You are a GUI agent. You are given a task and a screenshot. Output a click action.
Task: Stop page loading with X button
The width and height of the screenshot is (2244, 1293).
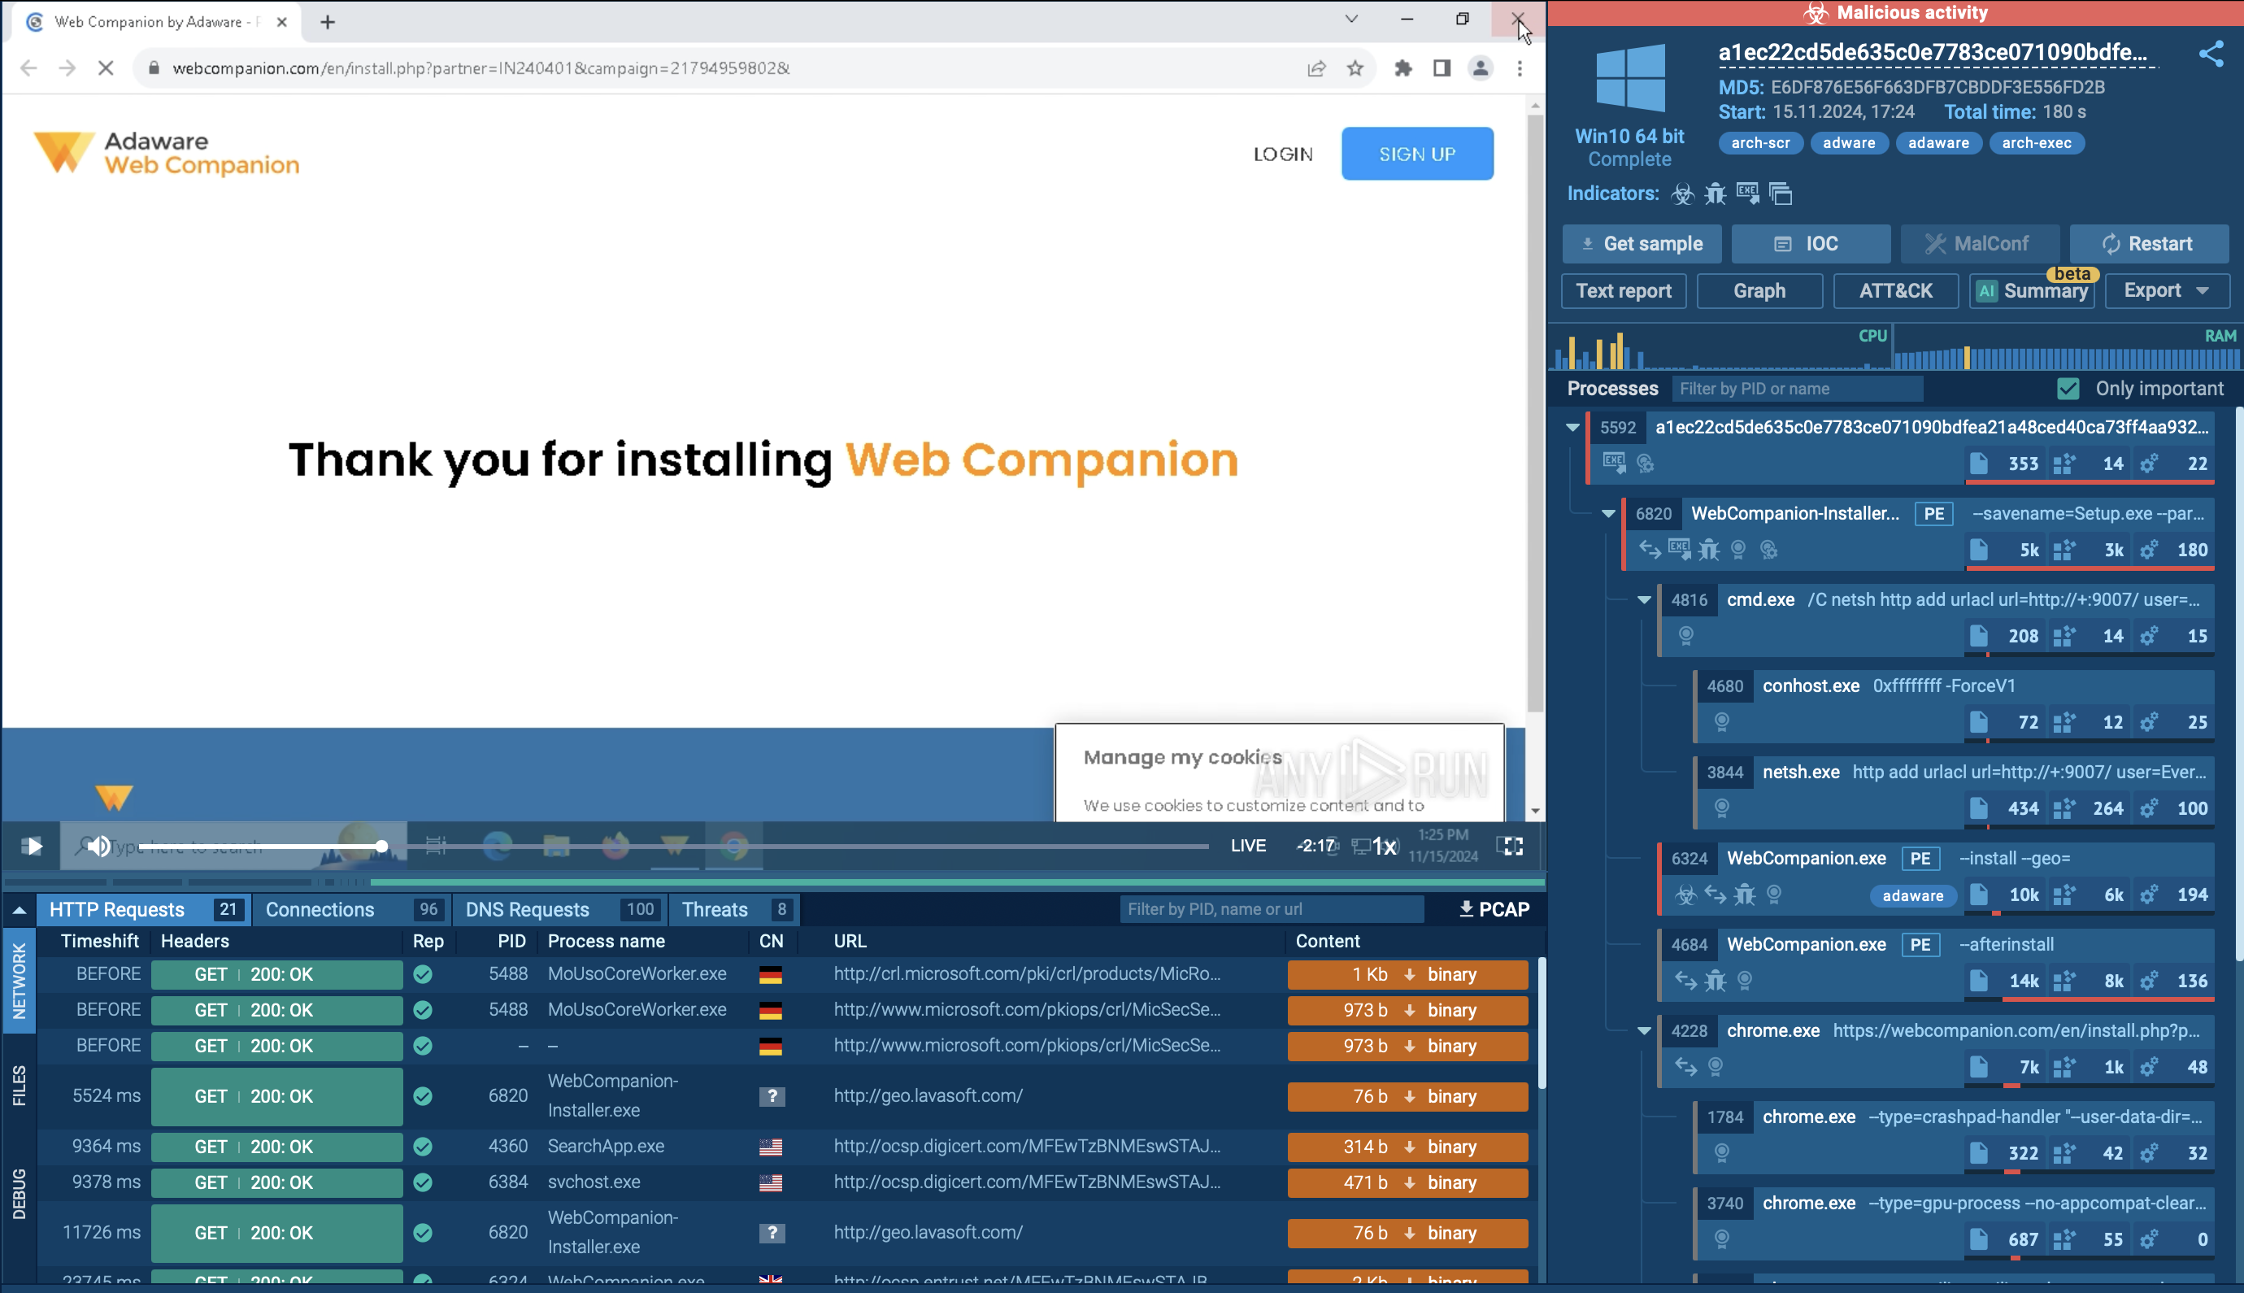tap(106, 68)
